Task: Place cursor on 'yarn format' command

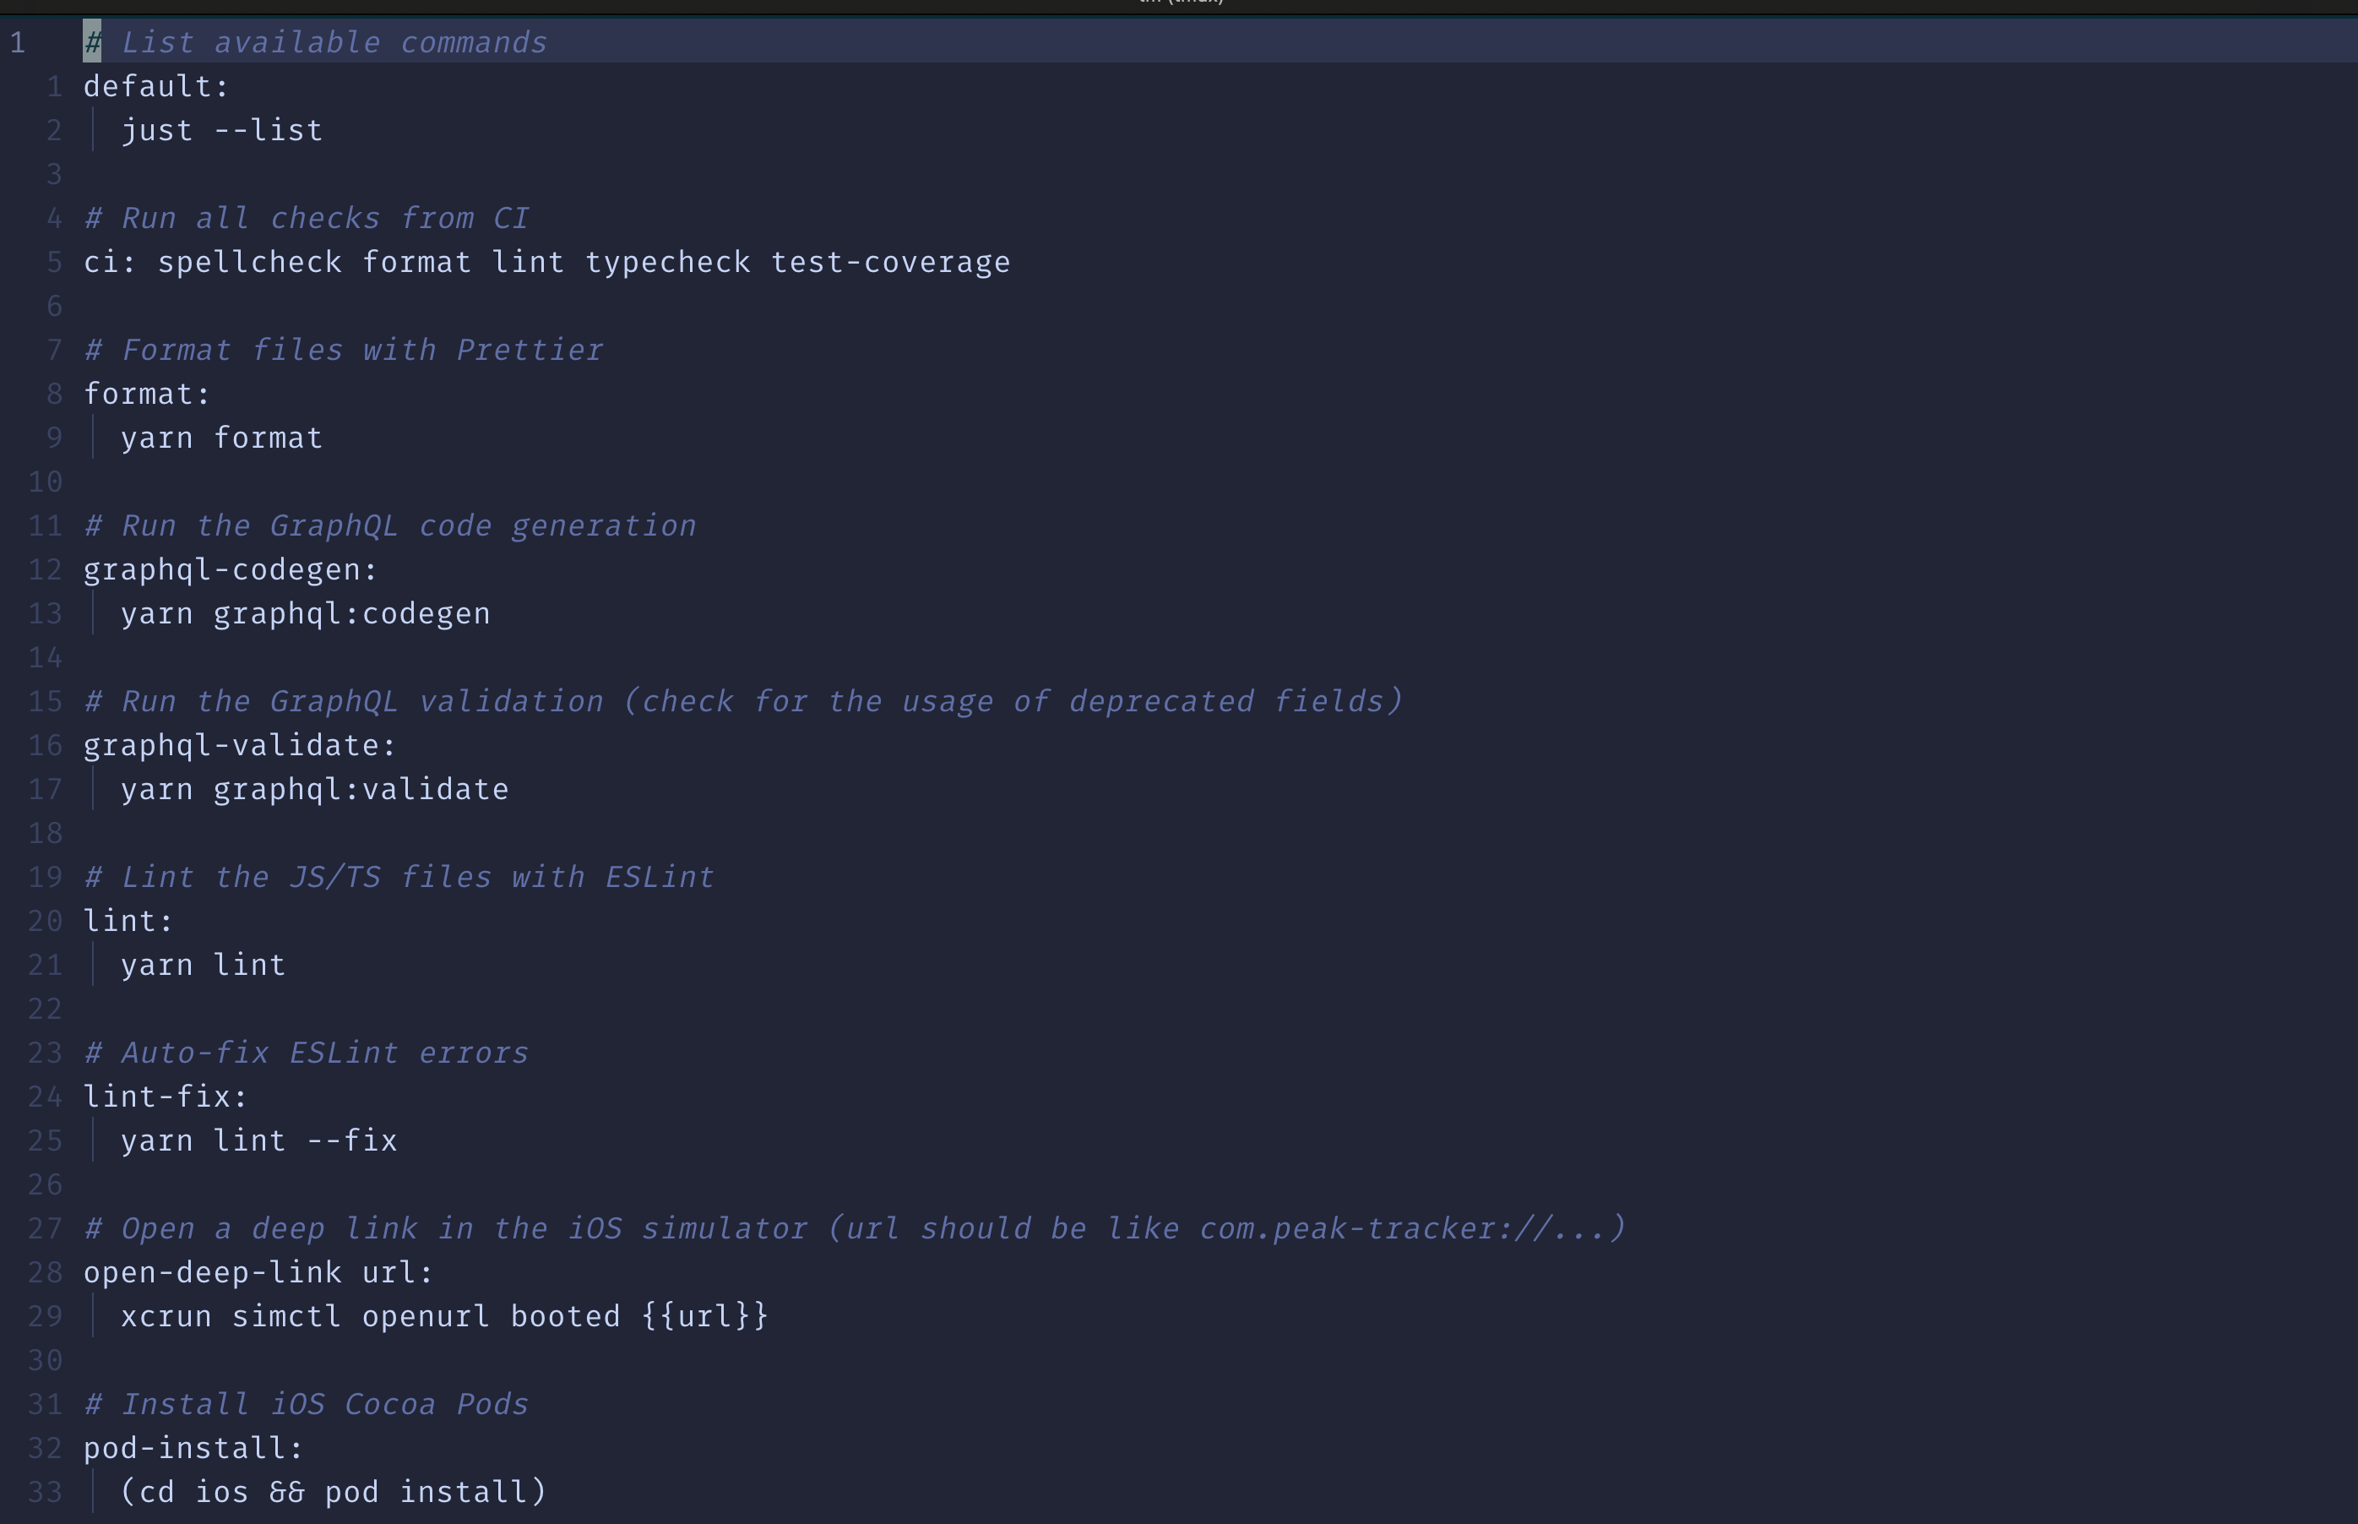Action: [221, 438]
